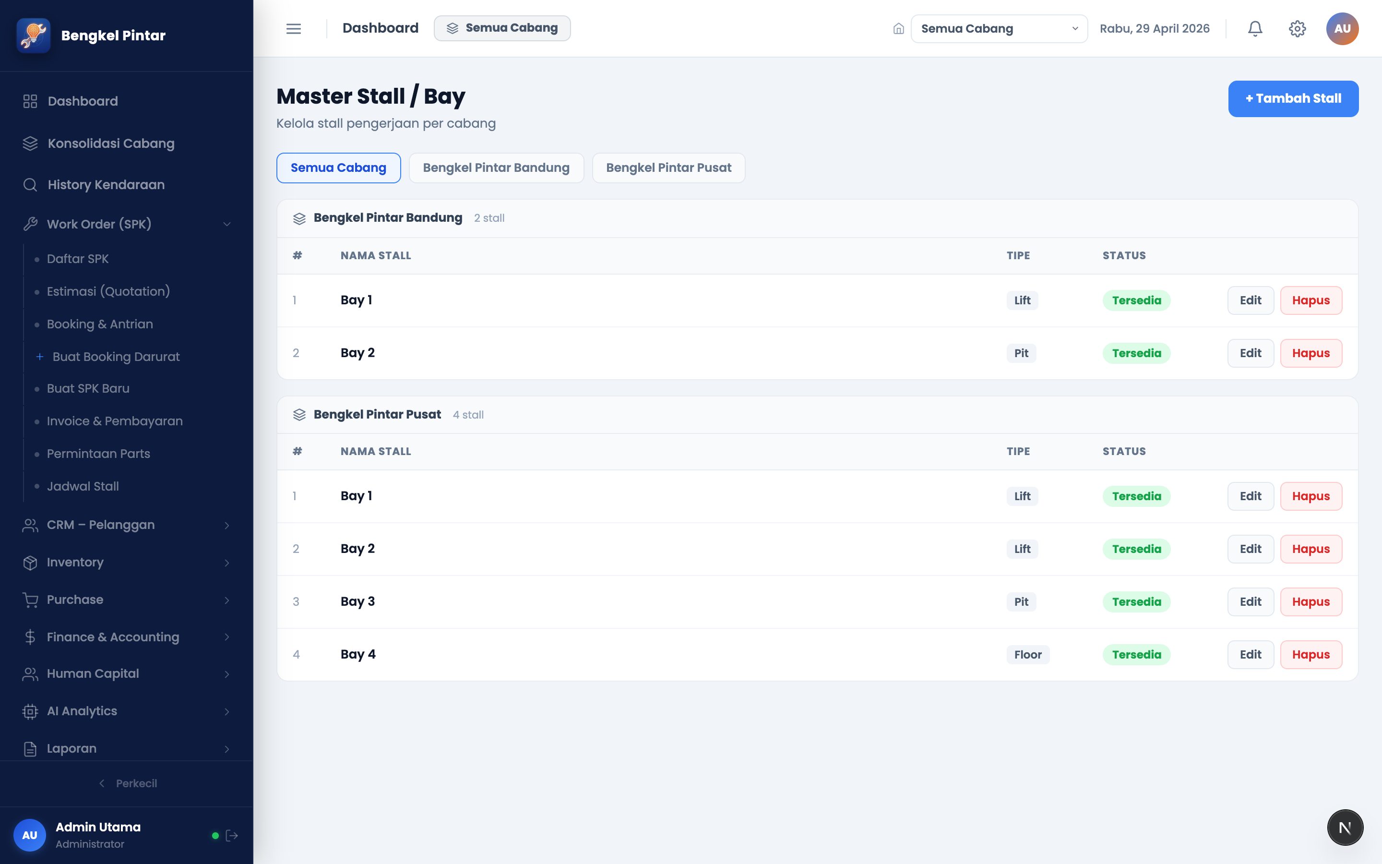The height and width of the screenshot is (864, 1382).
Task: Open the Semua Cabang branch dropdown
Action: (999, 29)
